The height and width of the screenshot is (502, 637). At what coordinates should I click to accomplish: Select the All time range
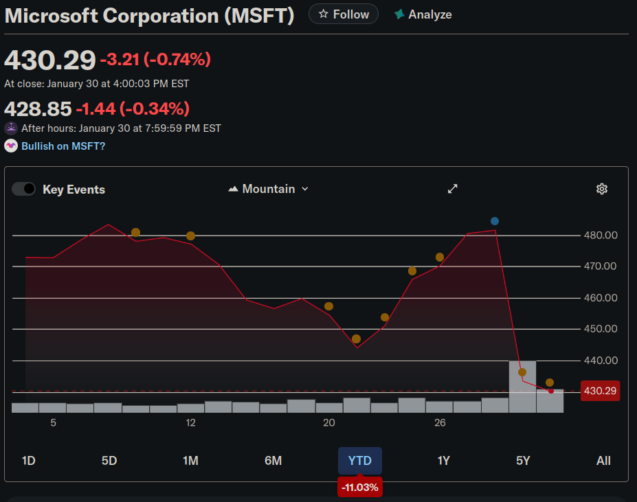(603, 461)
